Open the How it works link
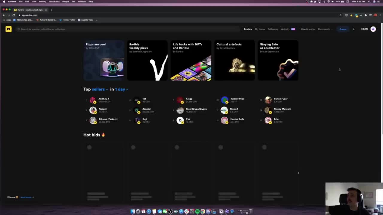Viewport: 383px width, 215px height. pos(308,29)
